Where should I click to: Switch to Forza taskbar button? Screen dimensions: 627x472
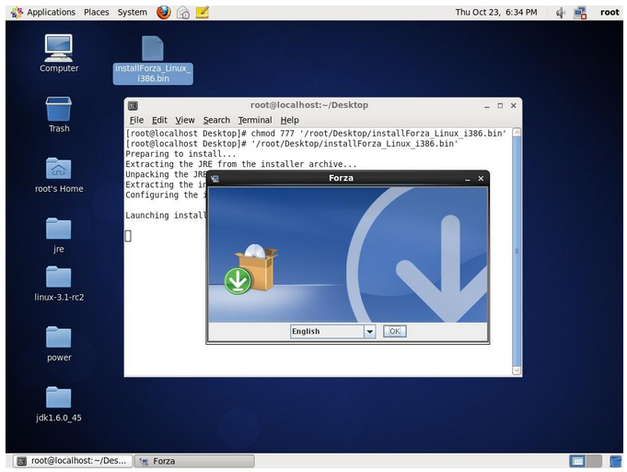194,461
